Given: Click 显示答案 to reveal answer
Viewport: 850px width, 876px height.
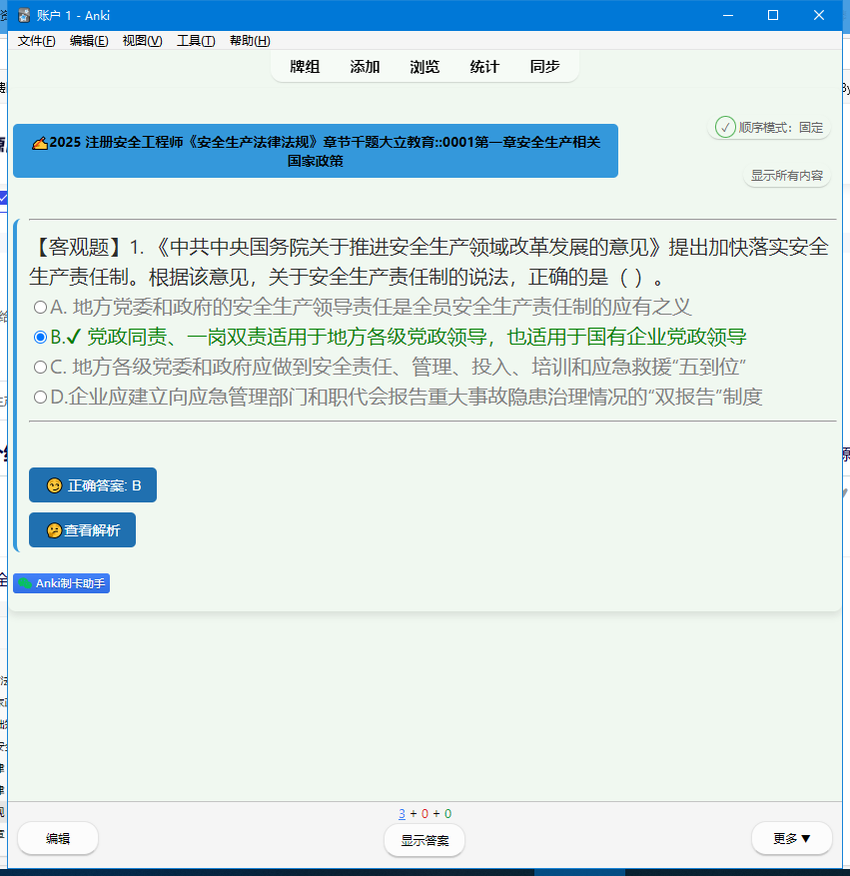Looking at the screenshot, I should (425, 840).
